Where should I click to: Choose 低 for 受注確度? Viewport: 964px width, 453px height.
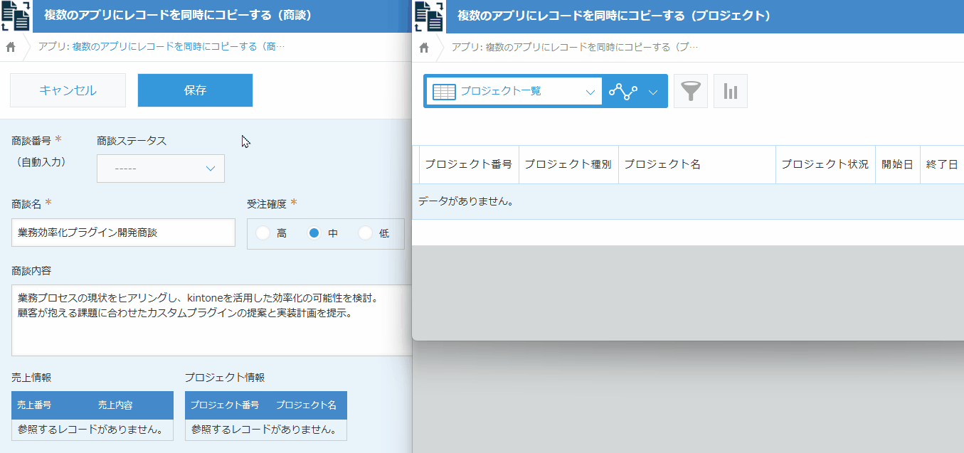pyautogui.click(x=366, y=233)
